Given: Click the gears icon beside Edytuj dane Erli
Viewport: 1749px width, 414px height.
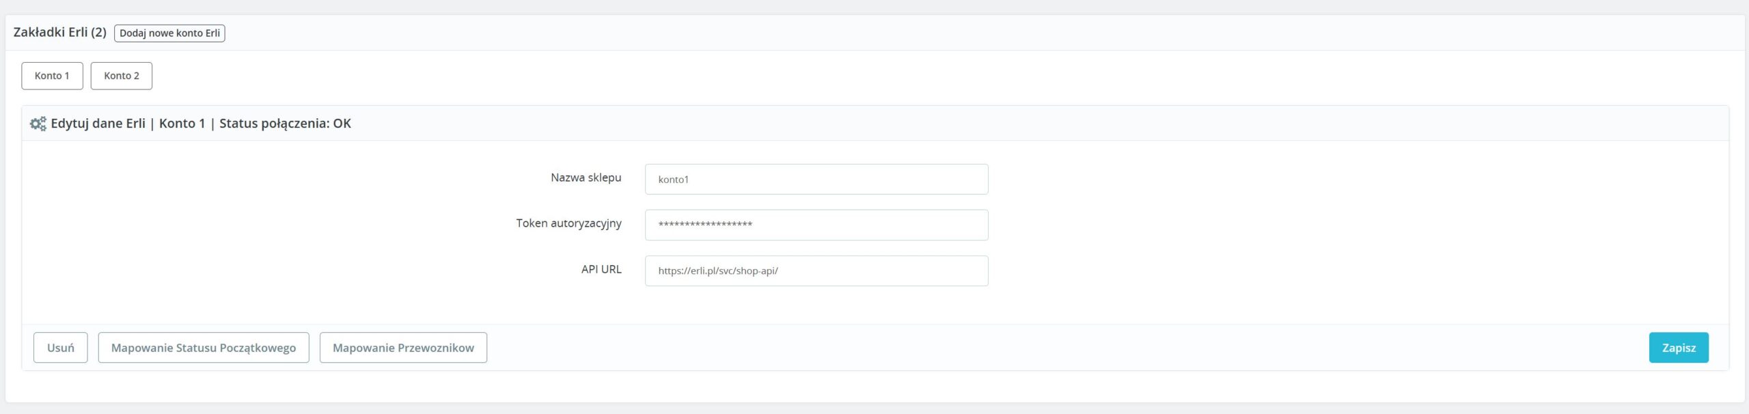Looking at the screenshot, I should point(38,124).
